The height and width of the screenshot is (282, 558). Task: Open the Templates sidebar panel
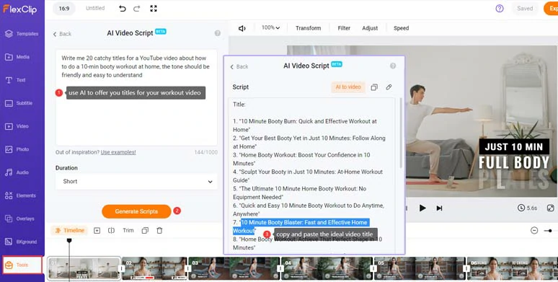click(x=22, y=34)
